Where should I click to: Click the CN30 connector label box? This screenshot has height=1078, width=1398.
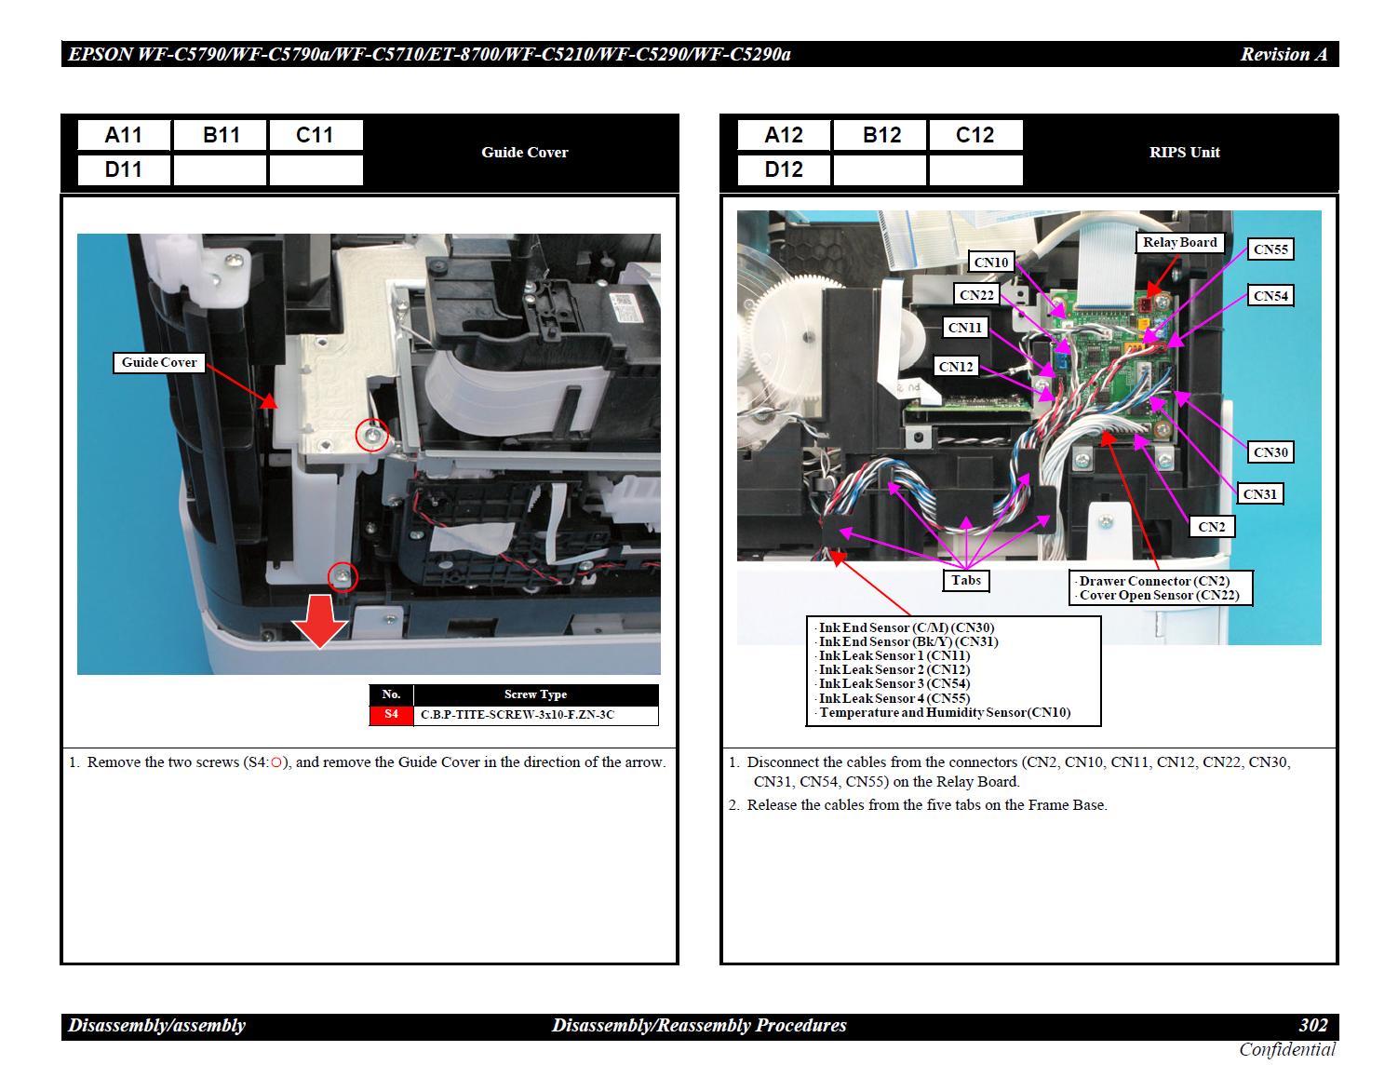pos(1270,452)
